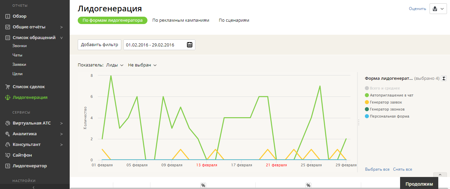Viewport: 450px width, 189px height.
Task: Open the export dropdown arrow
Action: tap(442, 9)
